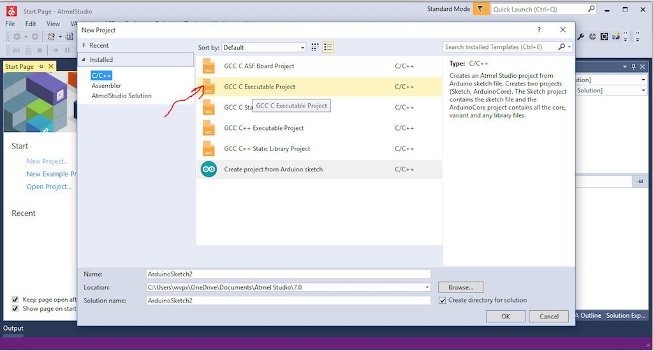Open the View menu

pyautogui.click(x=53, y=24)
